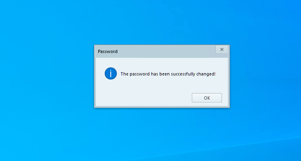The image size is (301, 161).
Task: Click the blank area of dialog title bar
Action: (165, 51)
